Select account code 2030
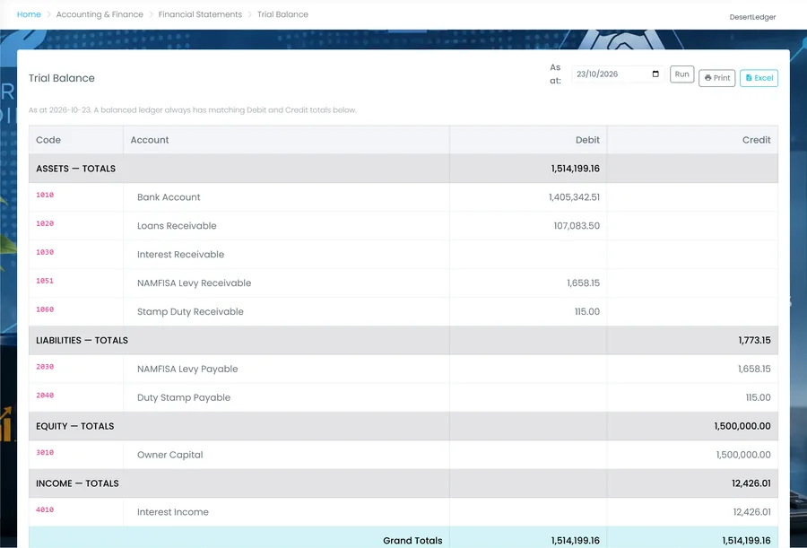 [x=45, y=367]
